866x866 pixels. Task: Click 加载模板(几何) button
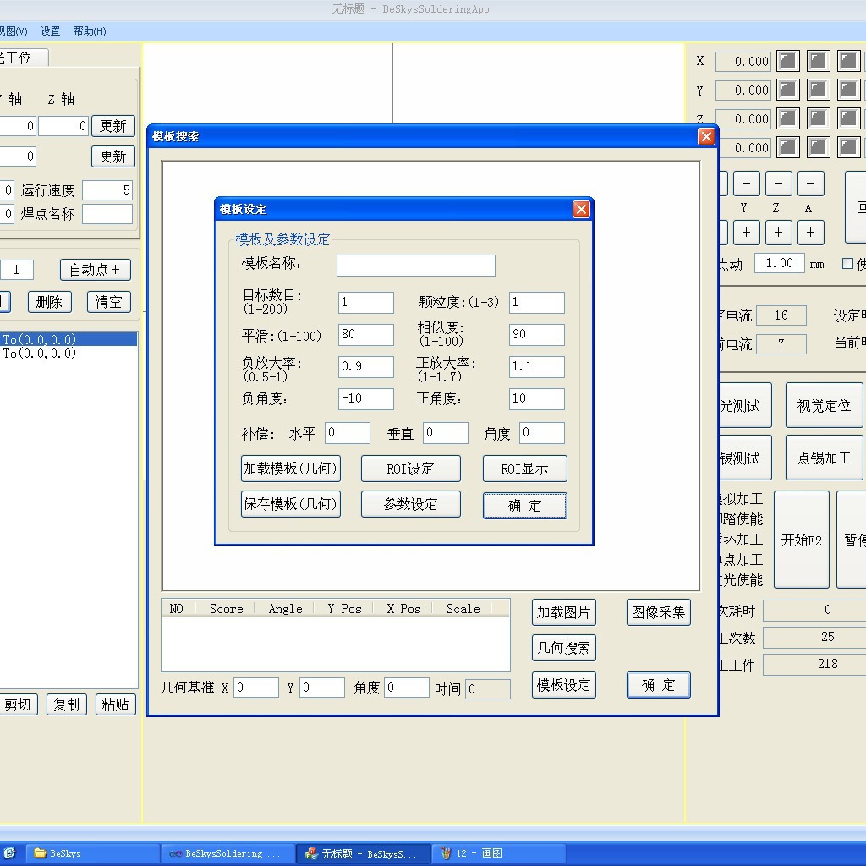290,469
